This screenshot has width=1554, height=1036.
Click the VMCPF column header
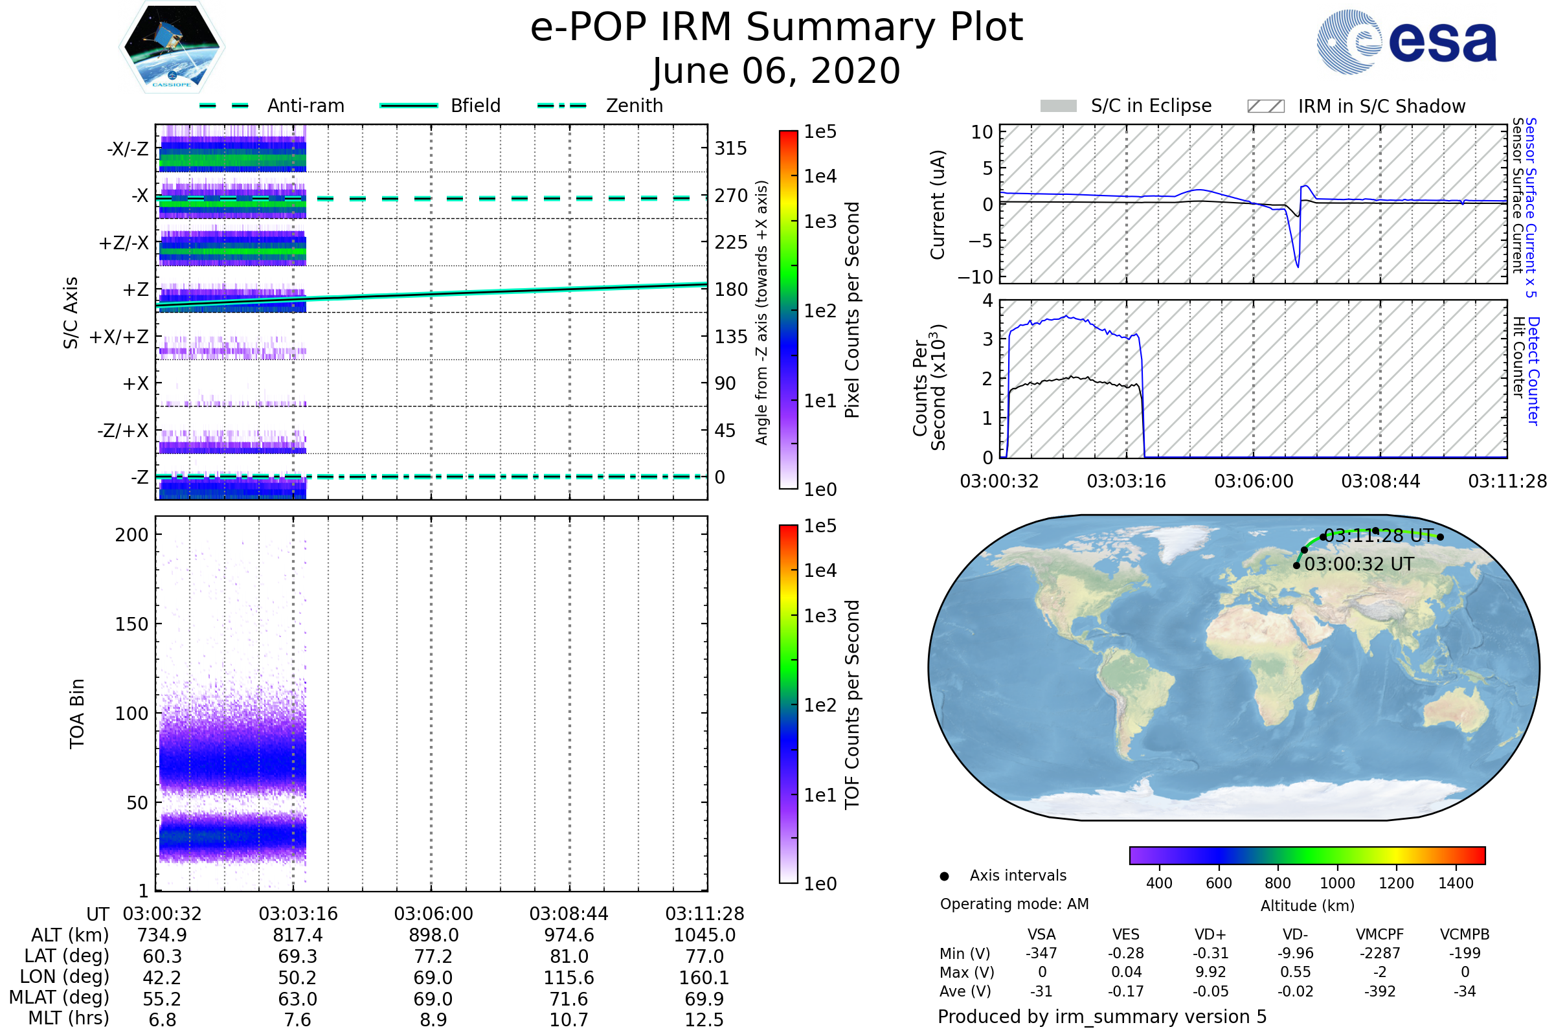click(x=1380, y=934)
